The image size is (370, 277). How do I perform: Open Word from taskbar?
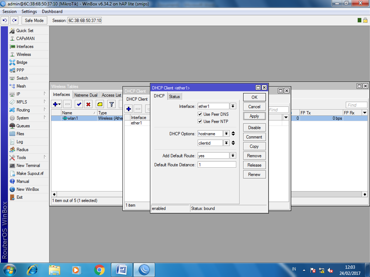click(122, 270)
